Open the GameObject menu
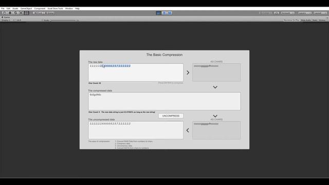Image resolution: width=329 pixels, height=185 pixels. 26,9
